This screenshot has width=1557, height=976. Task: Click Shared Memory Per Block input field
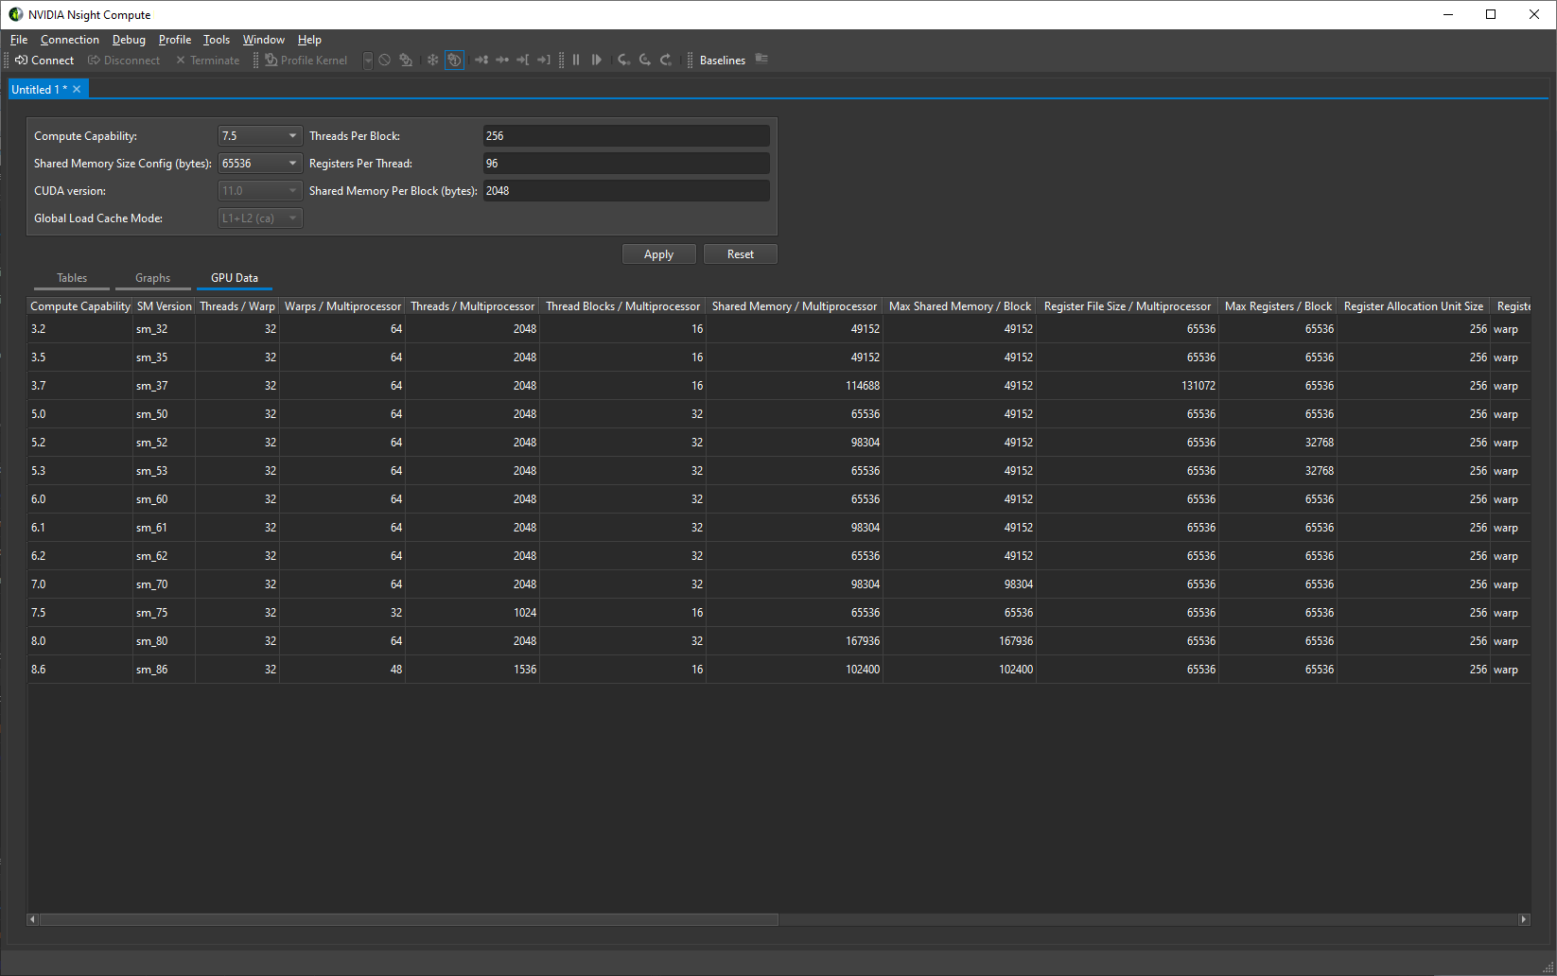click(x=626, y=191)
